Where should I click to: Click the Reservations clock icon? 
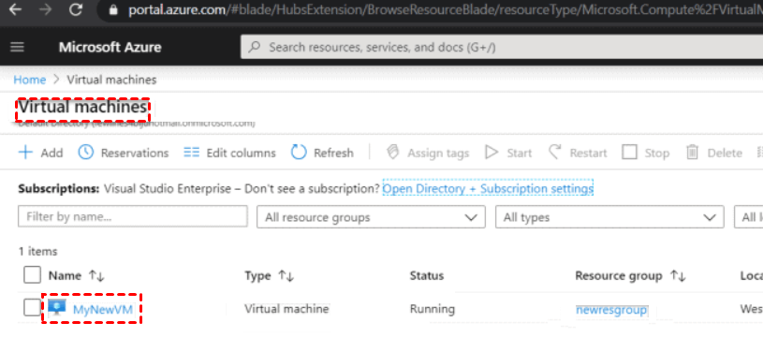85,153
